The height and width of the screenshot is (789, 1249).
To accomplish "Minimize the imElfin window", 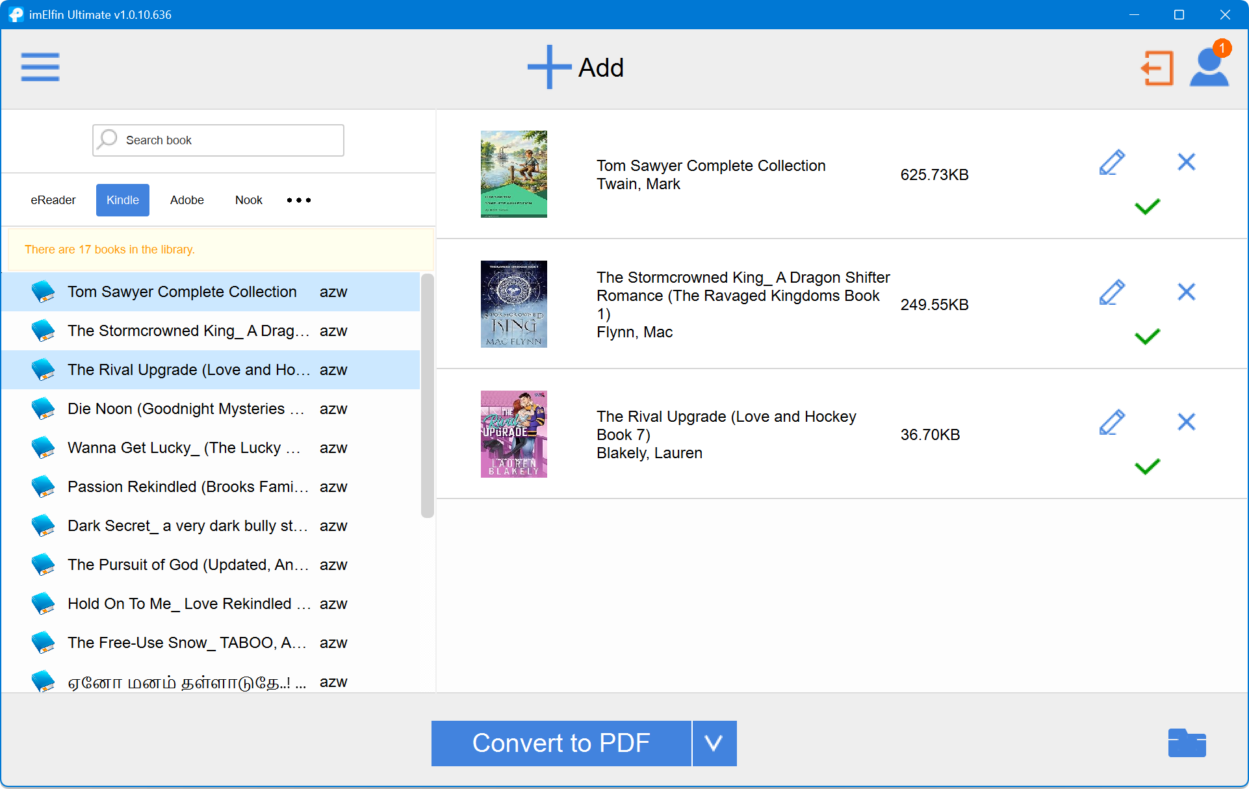I will [1134, 14].
